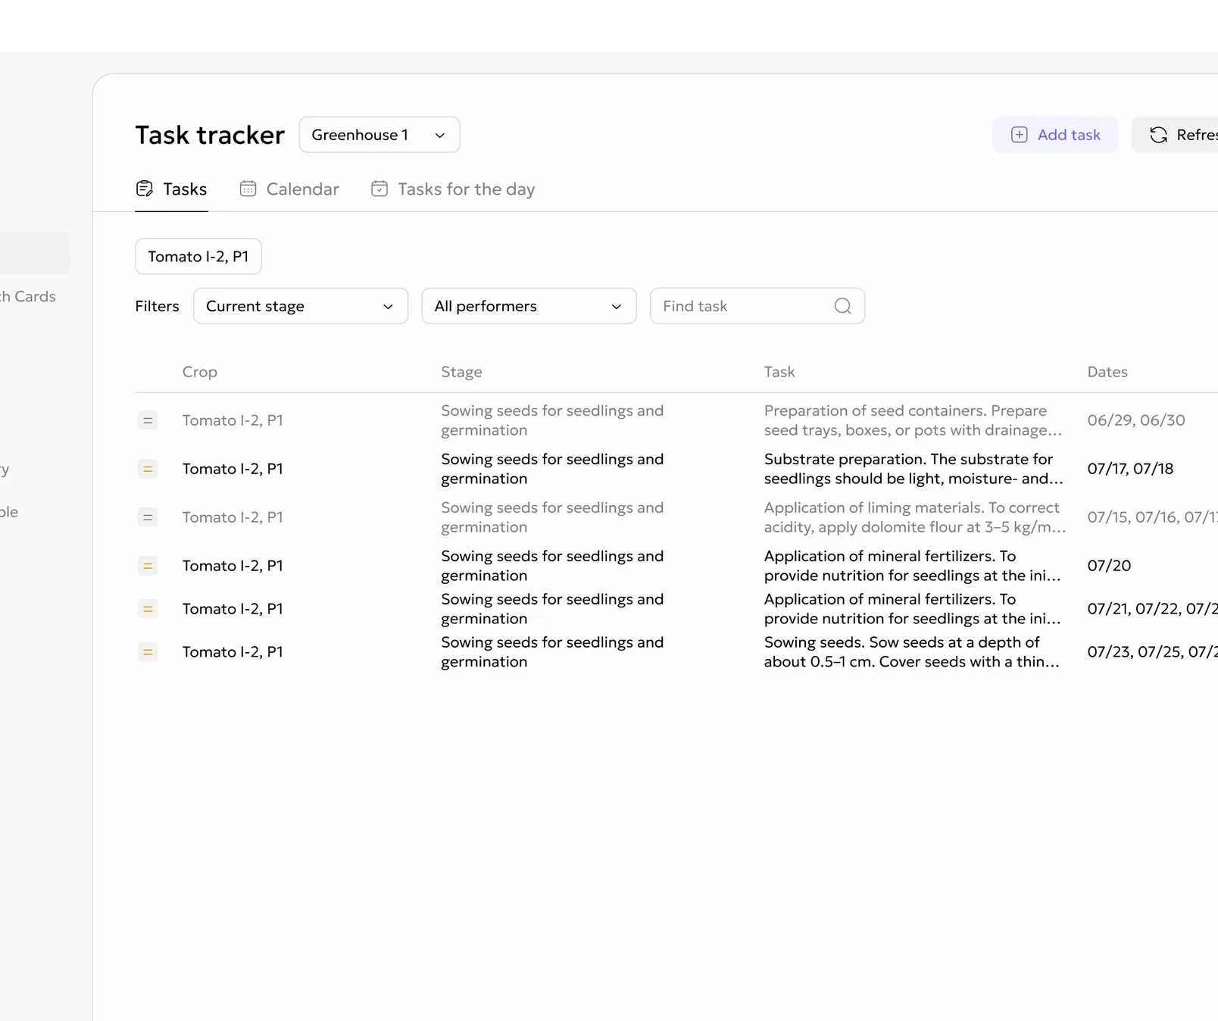Click the priority icon for the 07/17 row
The width and height of the screenshot is (1218, 1021).
pos(148,469)
